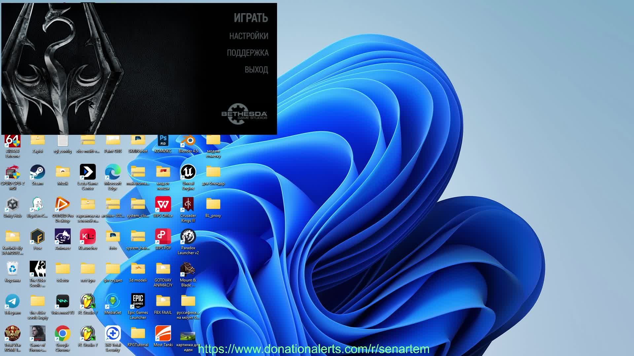
Task: Launch the Blender 4.5 shortcut
Action: [x=188, y=144]
